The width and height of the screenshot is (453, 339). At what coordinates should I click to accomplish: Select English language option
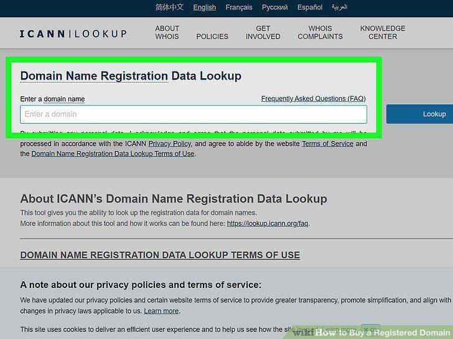pos(205,7)
